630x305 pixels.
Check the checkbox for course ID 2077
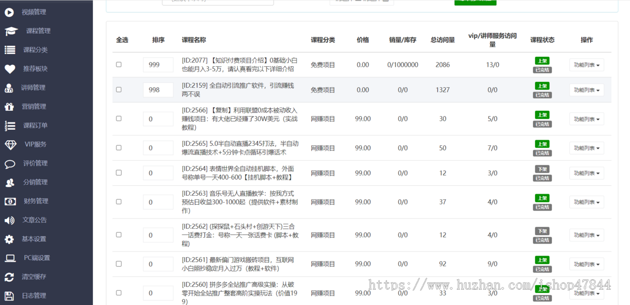(x=118, y=65)
